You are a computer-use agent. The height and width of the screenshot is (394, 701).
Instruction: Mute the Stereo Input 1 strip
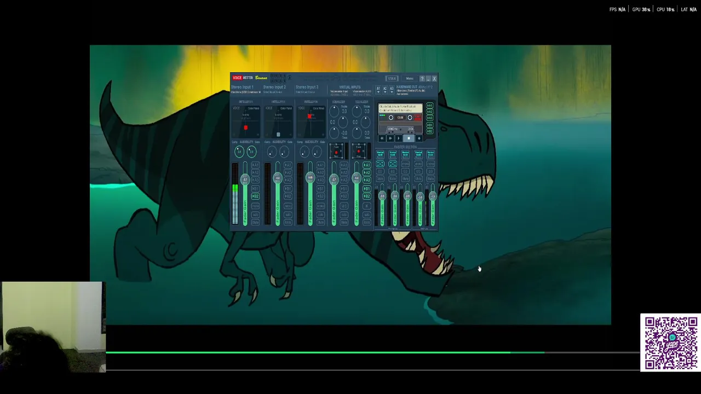coord(255,222)
